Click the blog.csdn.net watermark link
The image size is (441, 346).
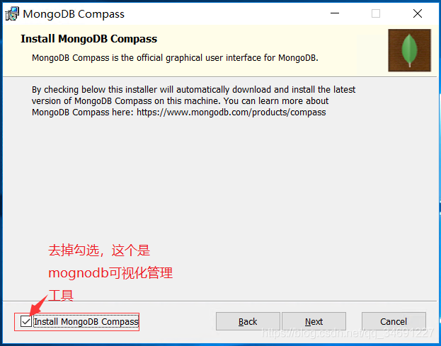pyautogui.click(x=348, y=333)
